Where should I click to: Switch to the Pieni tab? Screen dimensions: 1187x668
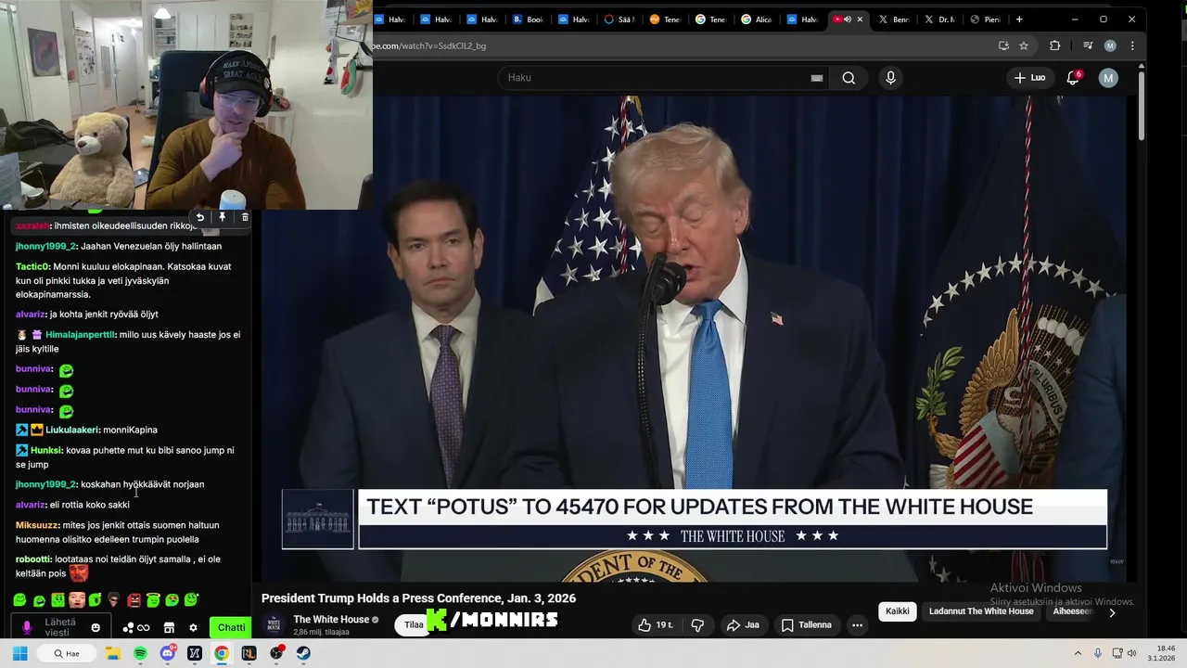(985, 19)
